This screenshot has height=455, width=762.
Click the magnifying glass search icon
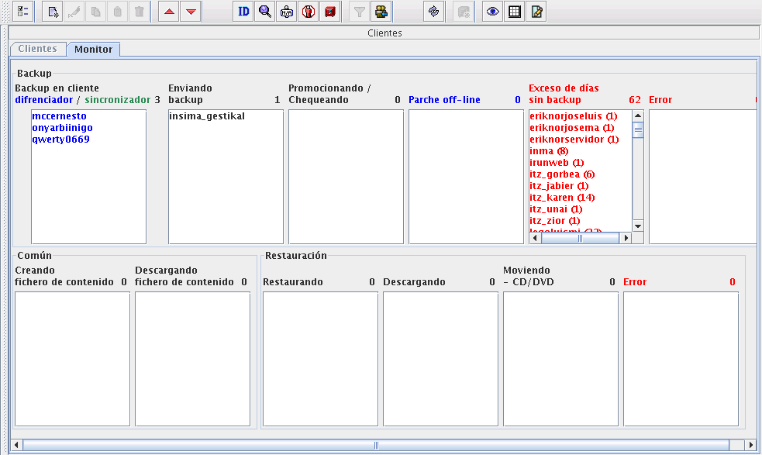[x=265, y=12]
